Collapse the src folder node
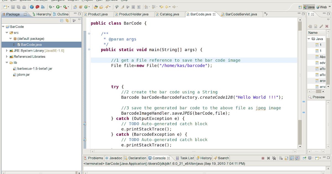Screen dimensions: 332x174 [7, 33]
